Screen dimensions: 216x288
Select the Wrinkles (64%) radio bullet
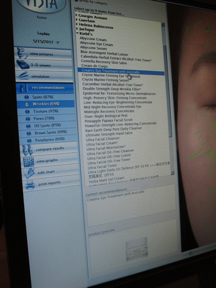point(27,104)
